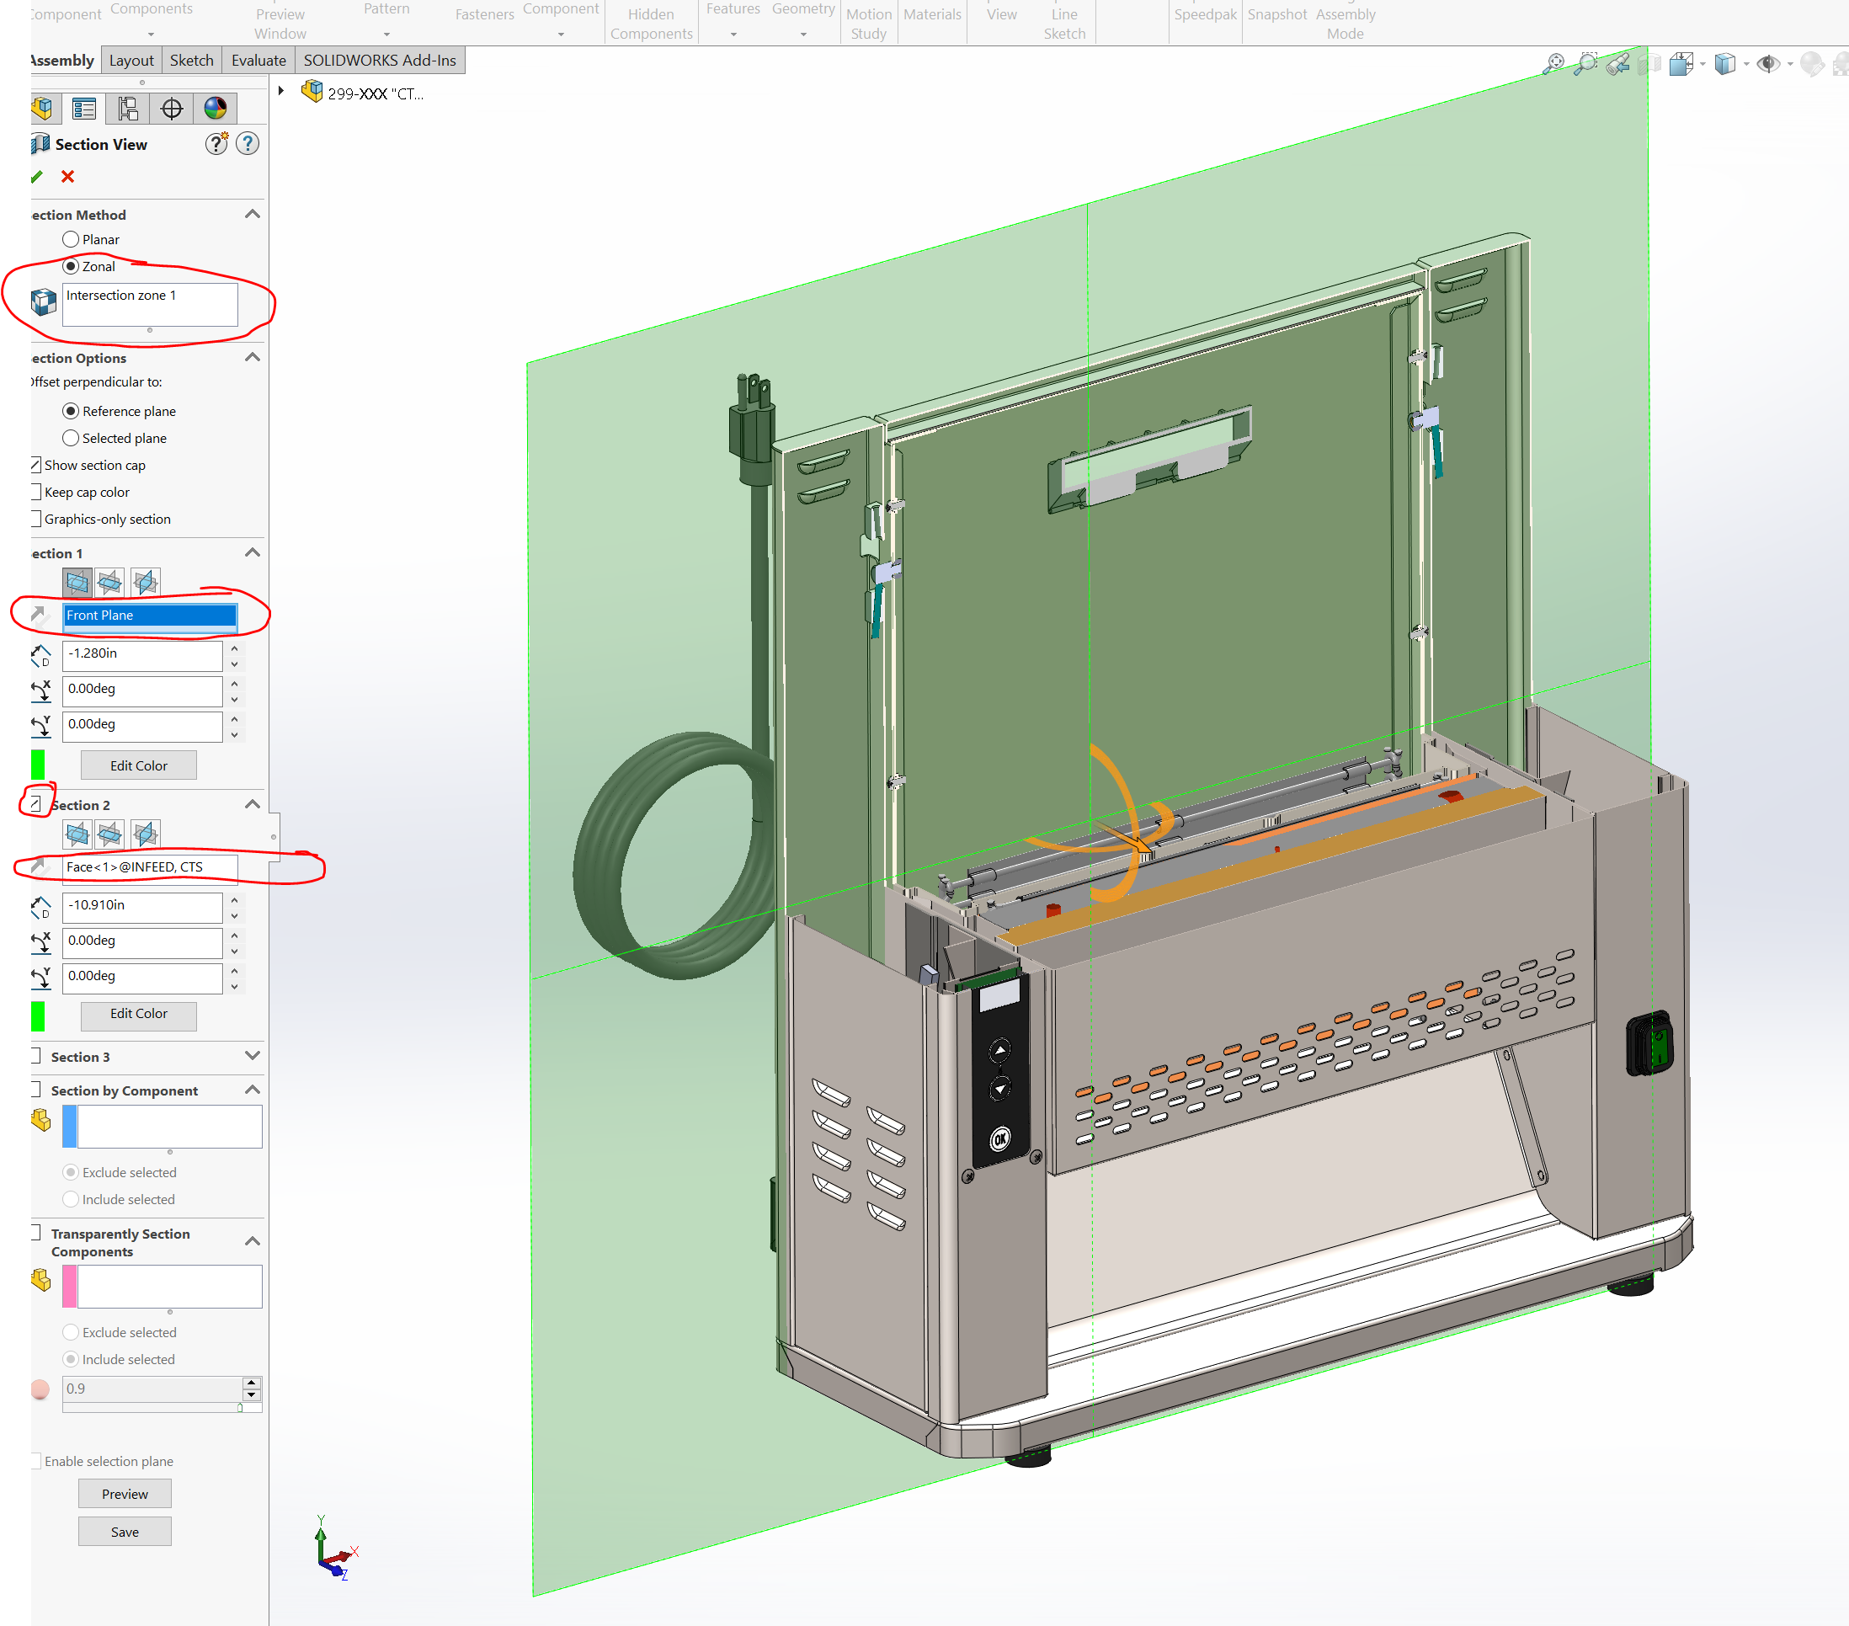
Task: Select the Top plane icon in Section 1
Action: coord(110,583)
